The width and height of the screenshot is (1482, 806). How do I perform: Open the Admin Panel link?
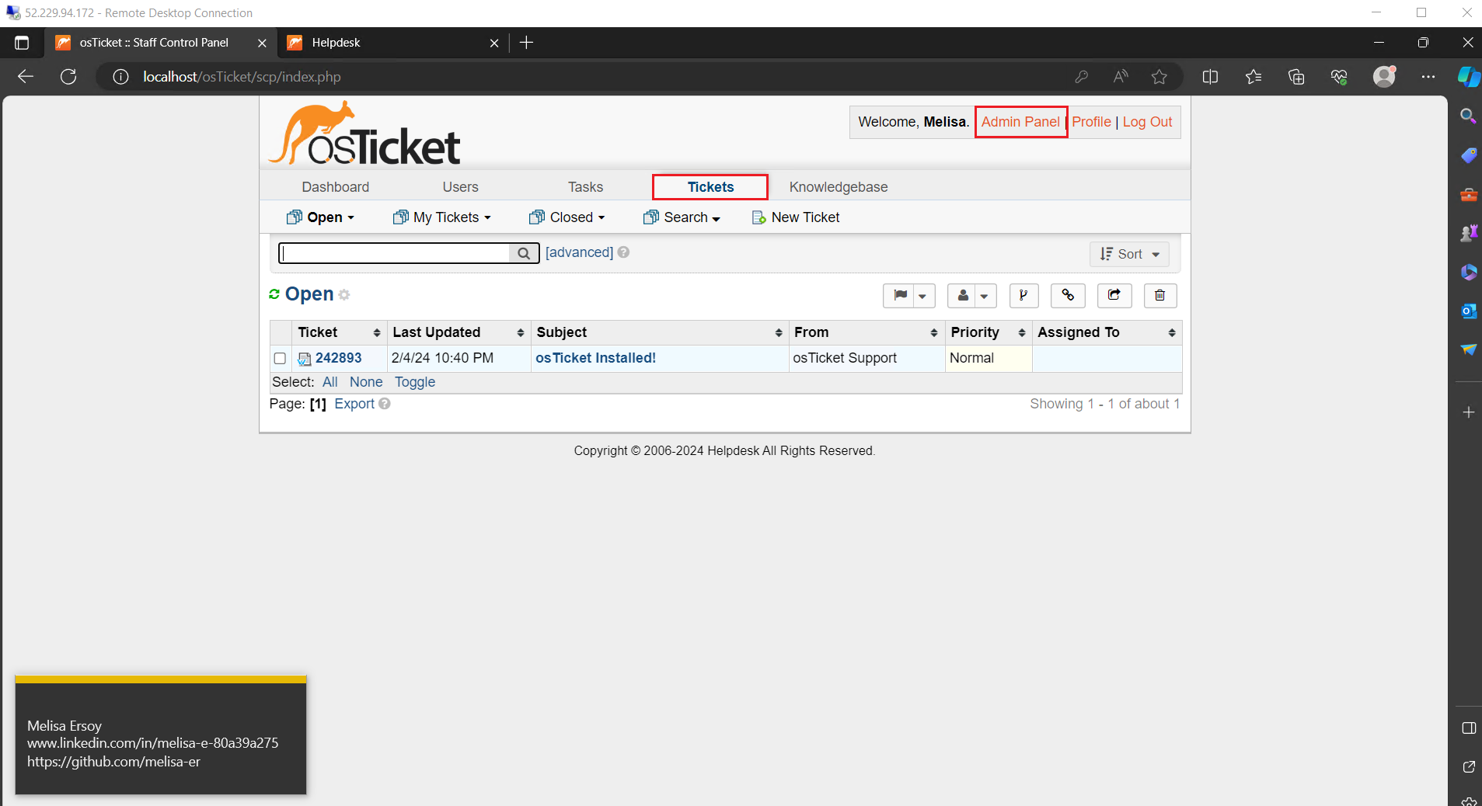tap(1020, 122)
